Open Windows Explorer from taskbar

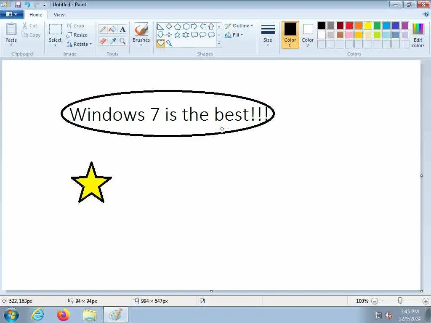90,315
